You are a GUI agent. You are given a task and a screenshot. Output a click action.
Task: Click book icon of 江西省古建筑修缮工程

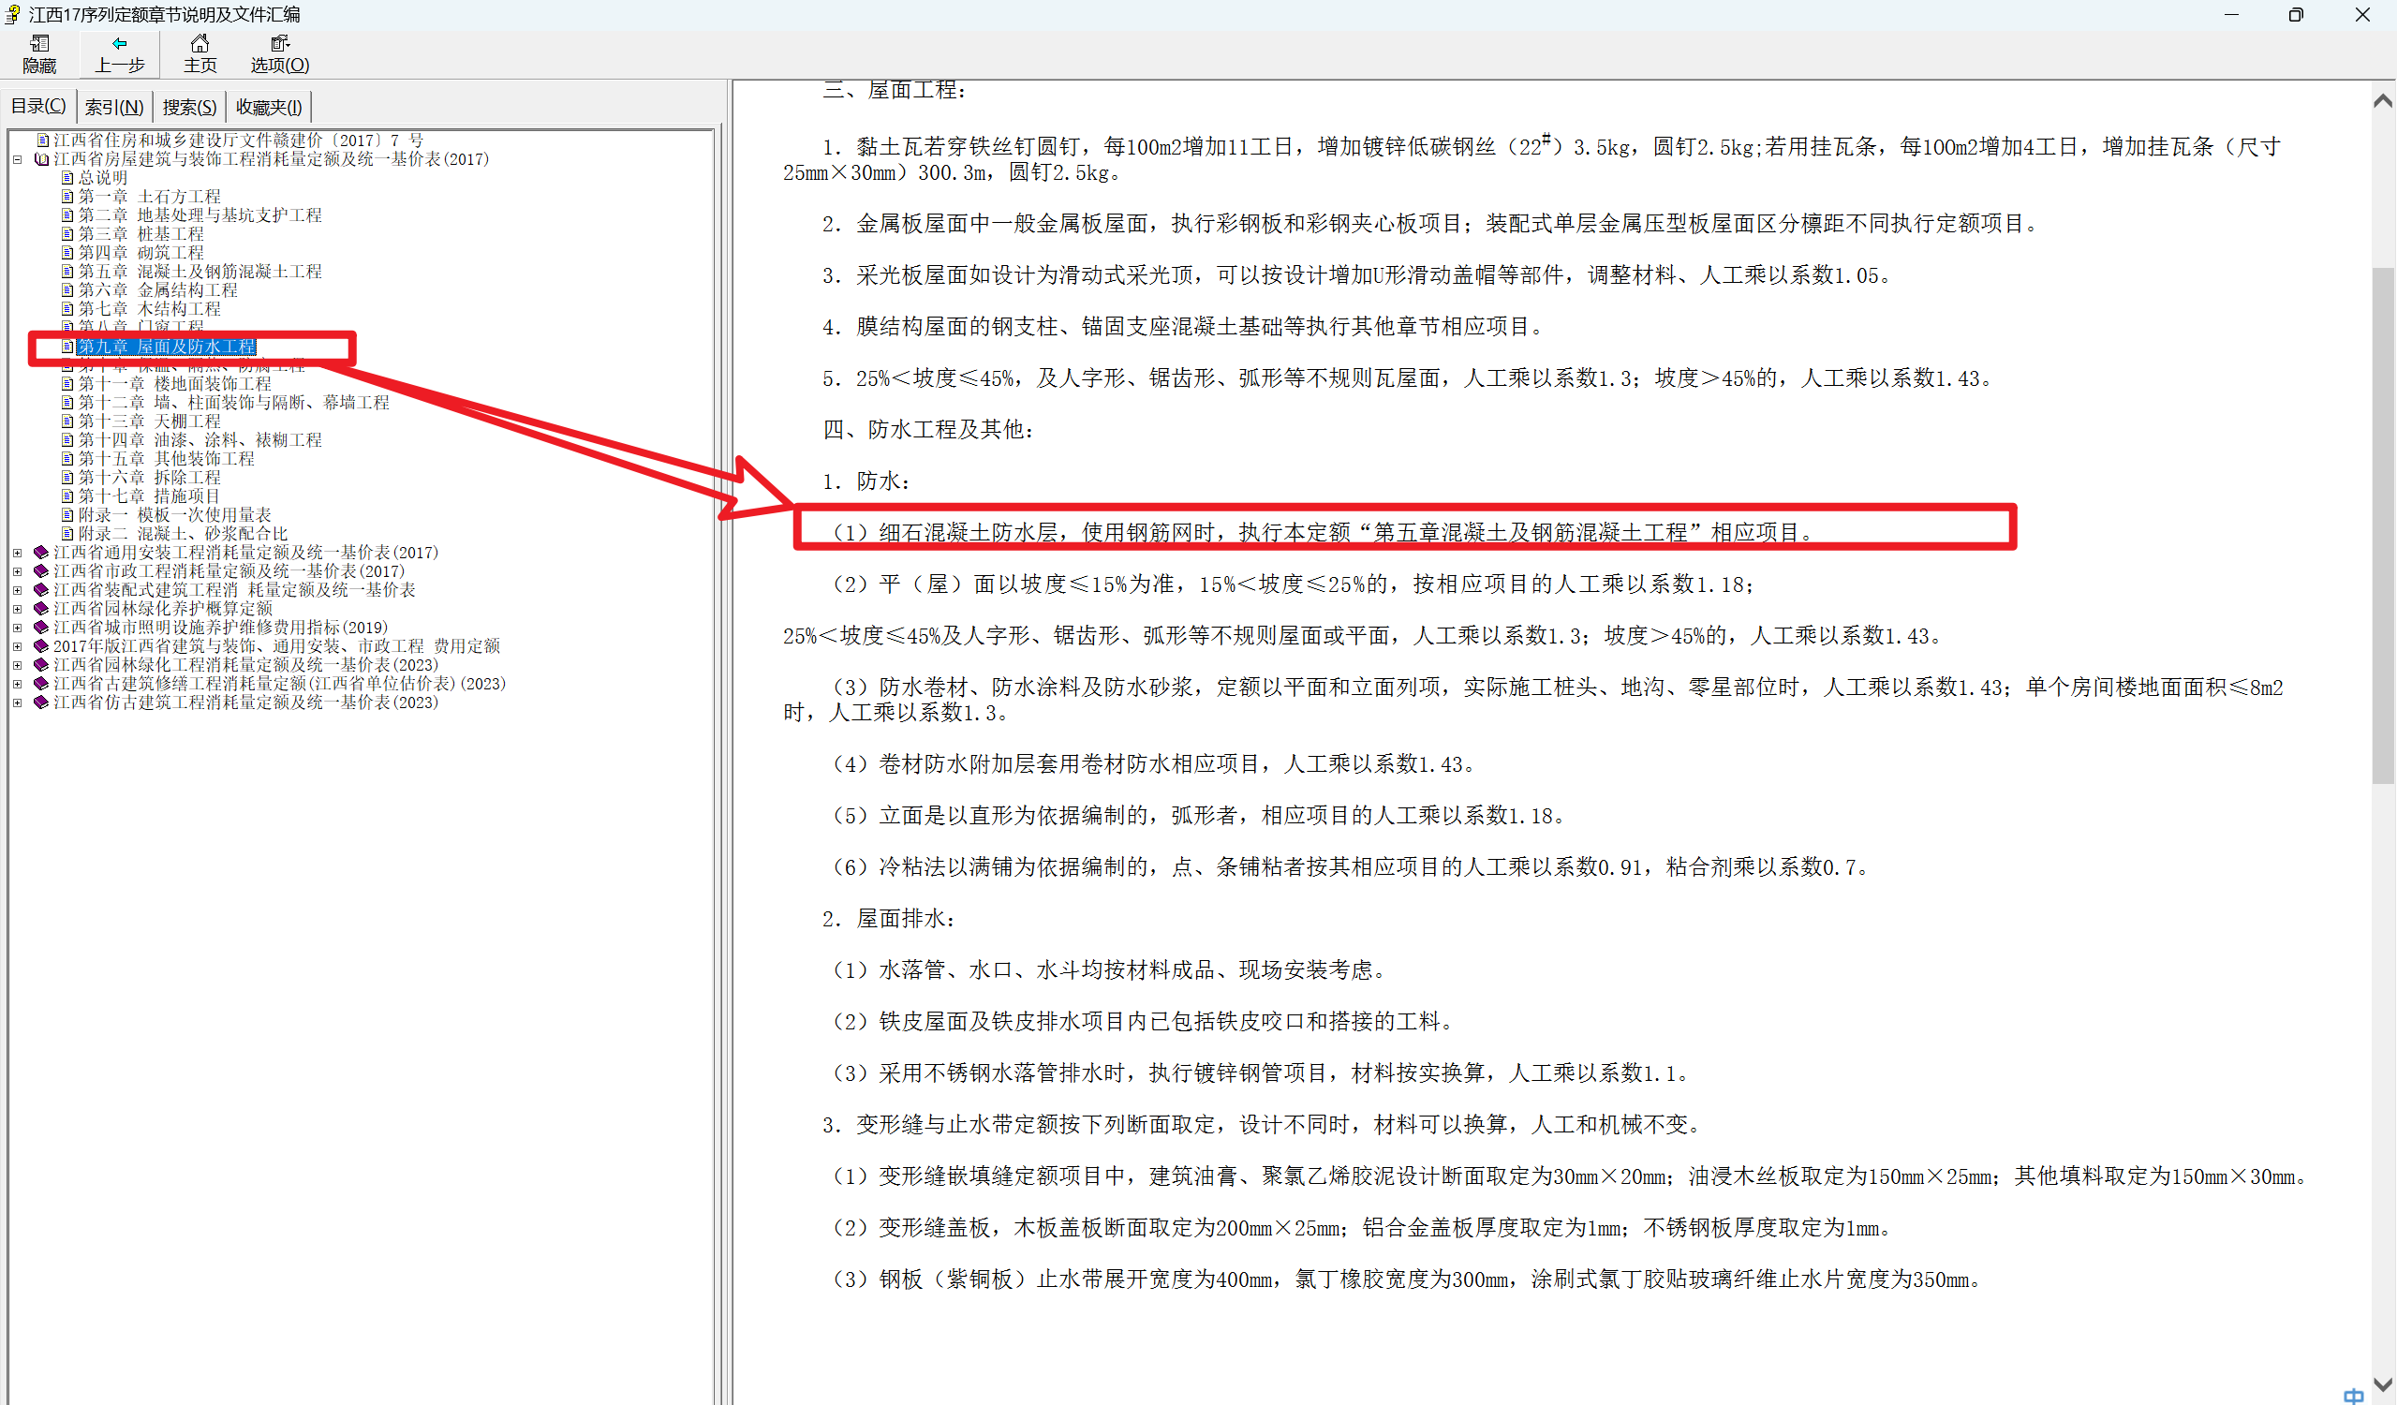41,684
